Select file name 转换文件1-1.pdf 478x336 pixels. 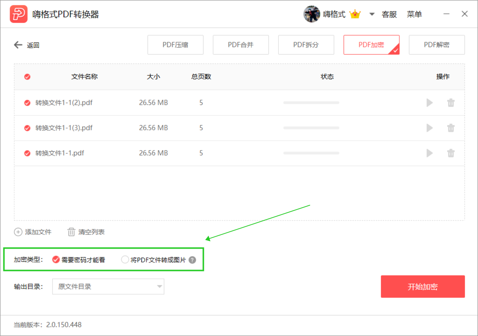pyautogui.click(x=60, y=153)
